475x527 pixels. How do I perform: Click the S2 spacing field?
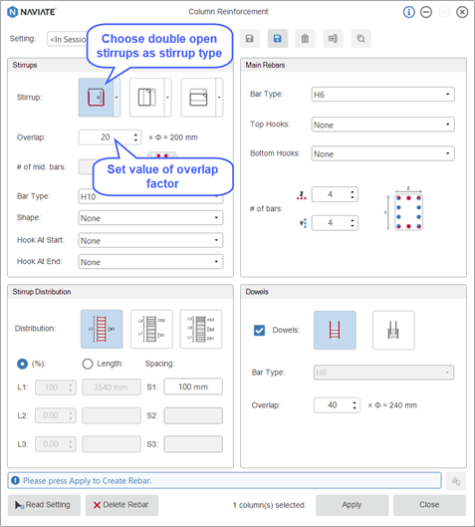point(193,415)
